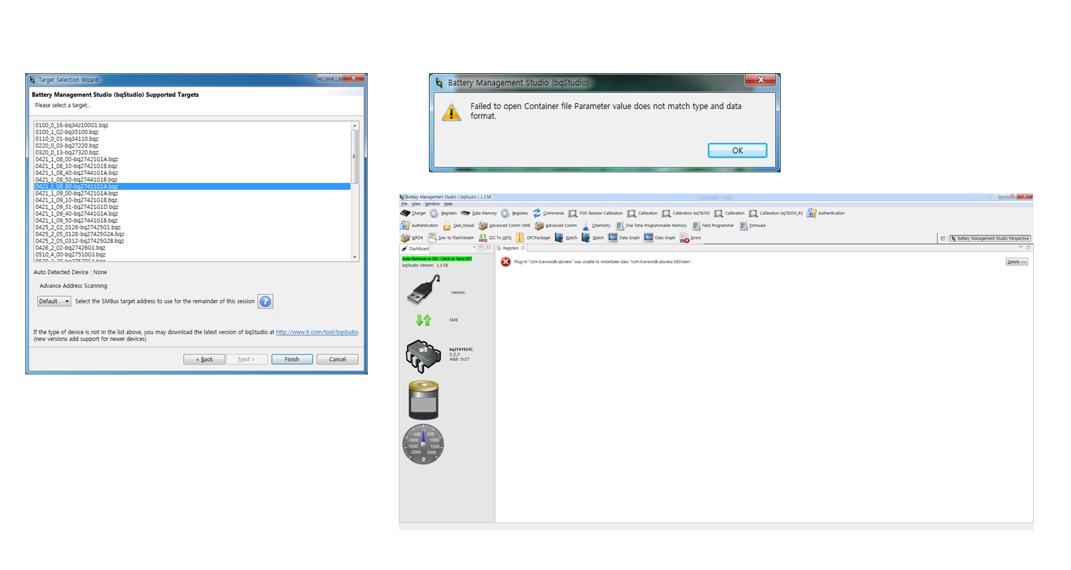Open the ti.com/tool/bqstudio link
The width and height of the screenshot is (1071, 570).
pyautogui.click(x=317, y=332)
